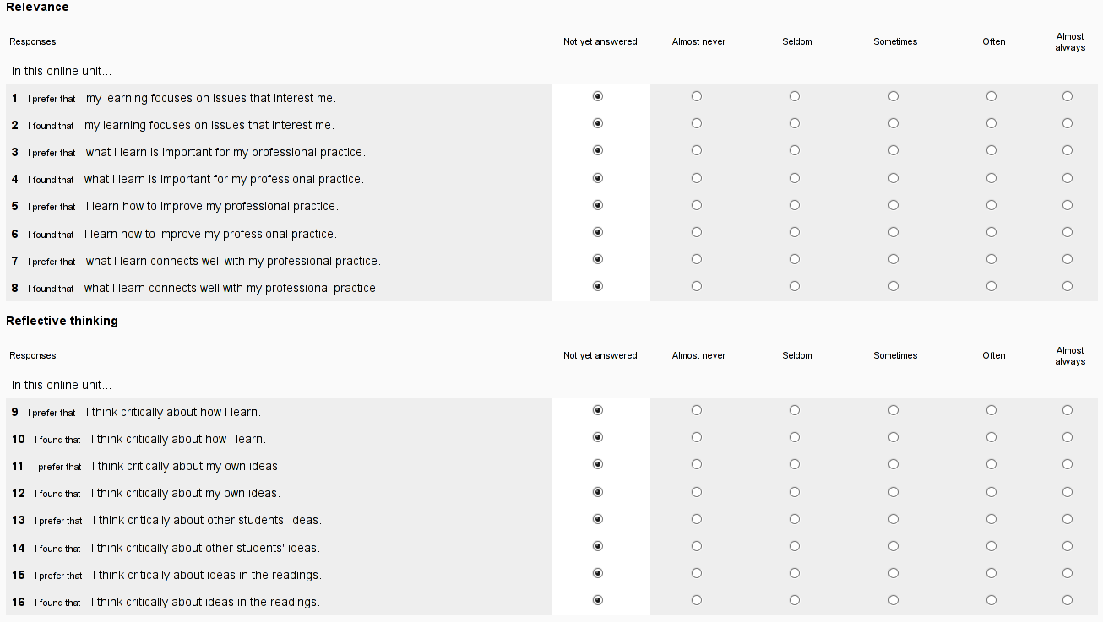Select "Almost never" for question 1
Screen dimensions: 1103x622
click(697, 96)
